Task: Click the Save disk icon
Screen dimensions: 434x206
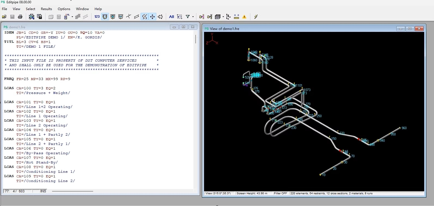Action: [x=12, y=17]
